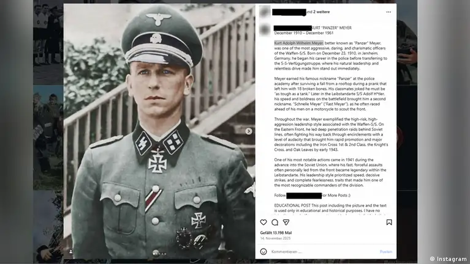Open the blurred profile avatar in post header
Screen dimensions: 470x264
[265, 12]
